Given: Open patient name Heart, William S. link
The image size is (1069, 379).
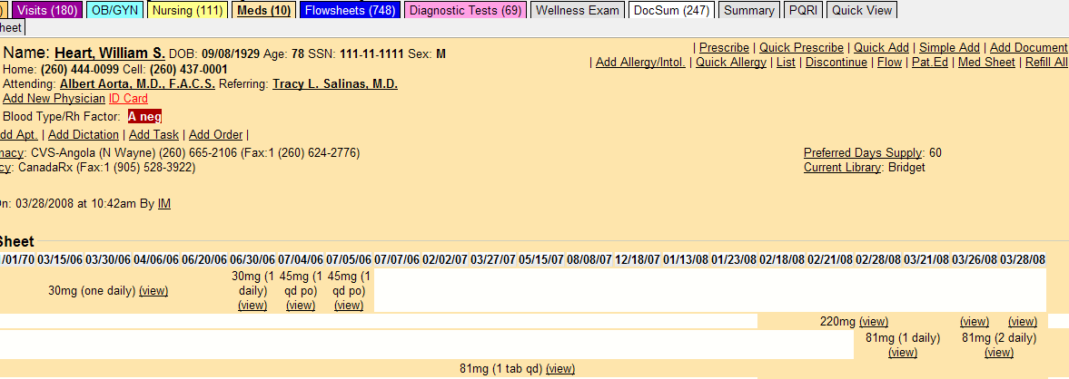Looking at the screenshot, I should [x=110, y=53].
